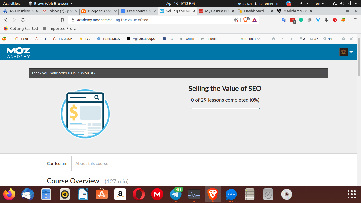This screenshot has width=361, height=203.
Task: Open SEOquake bar settings gear
Action: pyautogui.click(x=344, y=39)
